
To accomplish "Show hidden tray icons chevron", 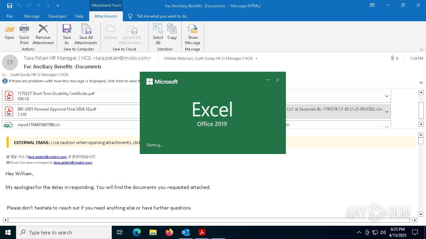I will pos(359,232).
